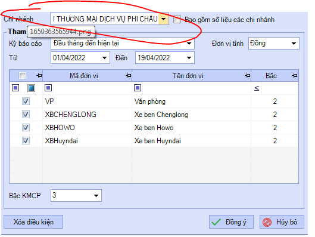
Task: Click the Bậc value 2 in Xe ben Howo row
Action: (275, 128)
